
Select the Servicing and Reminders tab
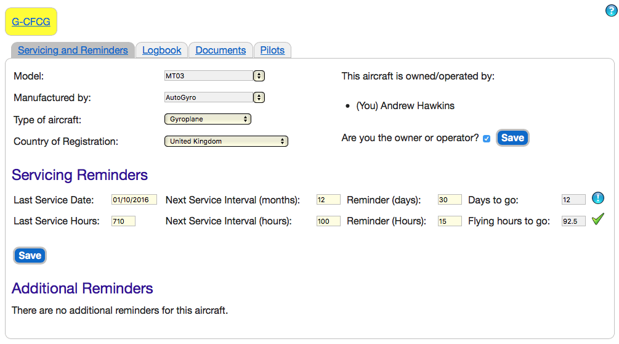(x=73, y=50)
